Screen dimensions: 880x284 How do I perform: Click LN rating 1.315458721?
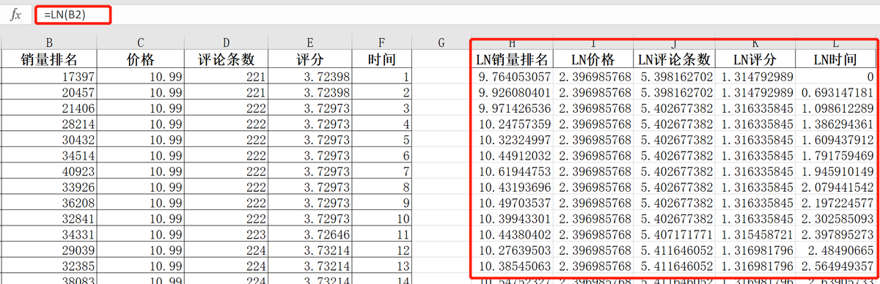tap(755, 236)
